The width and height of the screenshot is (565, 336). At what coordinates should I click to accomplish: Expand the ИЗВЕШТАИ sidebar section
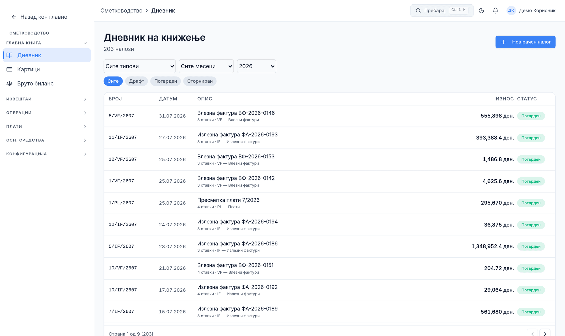tap(46, 99)
